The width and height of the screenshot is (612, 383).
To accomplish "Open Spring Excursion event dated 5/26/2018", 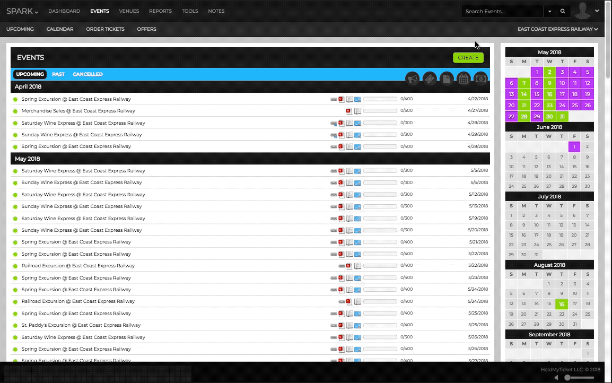I will click(x=76, y=349).
